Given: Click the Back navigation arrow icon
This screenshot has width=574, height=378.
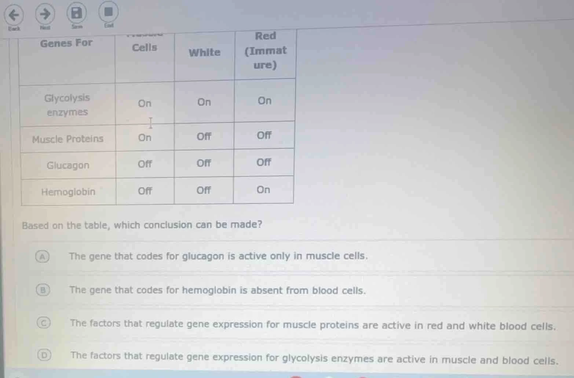Looking at the screenshot, I should 14,15.
